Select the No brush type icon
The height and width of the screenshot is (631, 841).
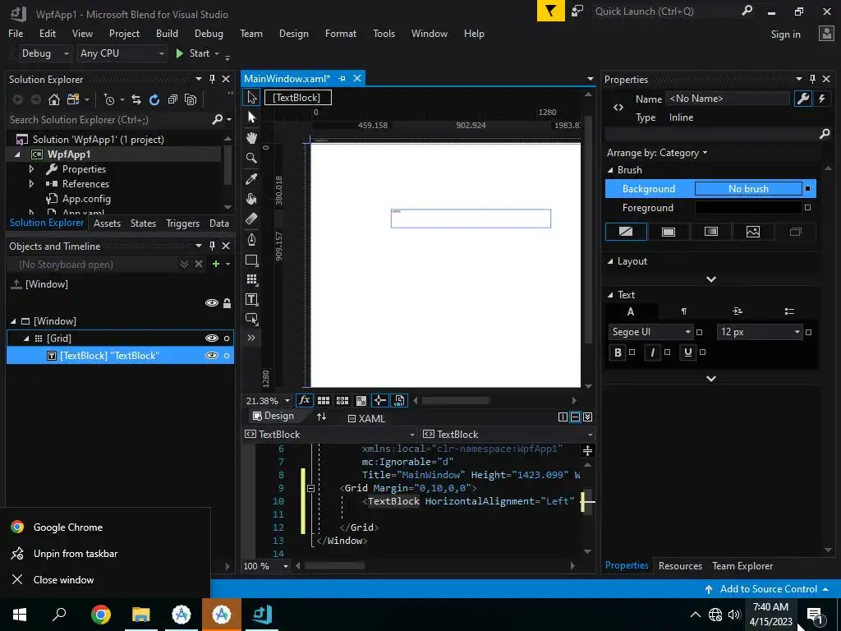click(626, 232)
